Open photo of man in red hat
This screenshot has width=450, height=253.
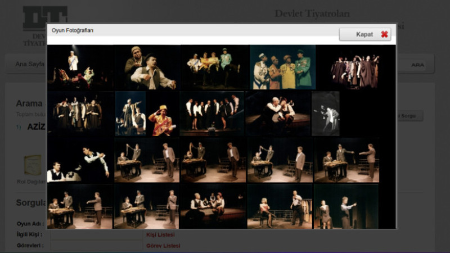tap(163, 114)
